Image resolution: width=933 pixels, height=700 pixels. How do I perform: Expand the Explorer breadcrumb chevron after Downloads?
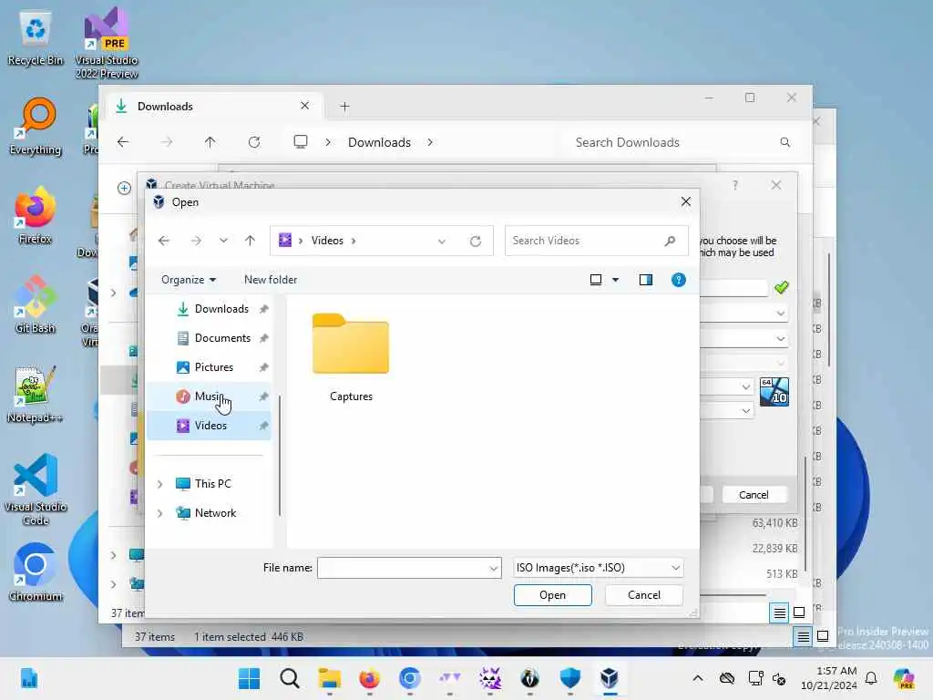click(430, 142)
